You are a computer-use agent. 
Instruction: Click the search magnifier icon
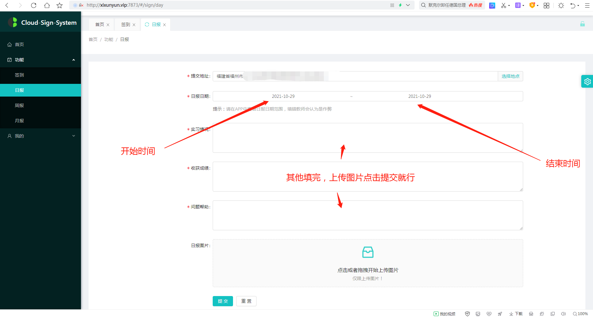pos(423,5)
